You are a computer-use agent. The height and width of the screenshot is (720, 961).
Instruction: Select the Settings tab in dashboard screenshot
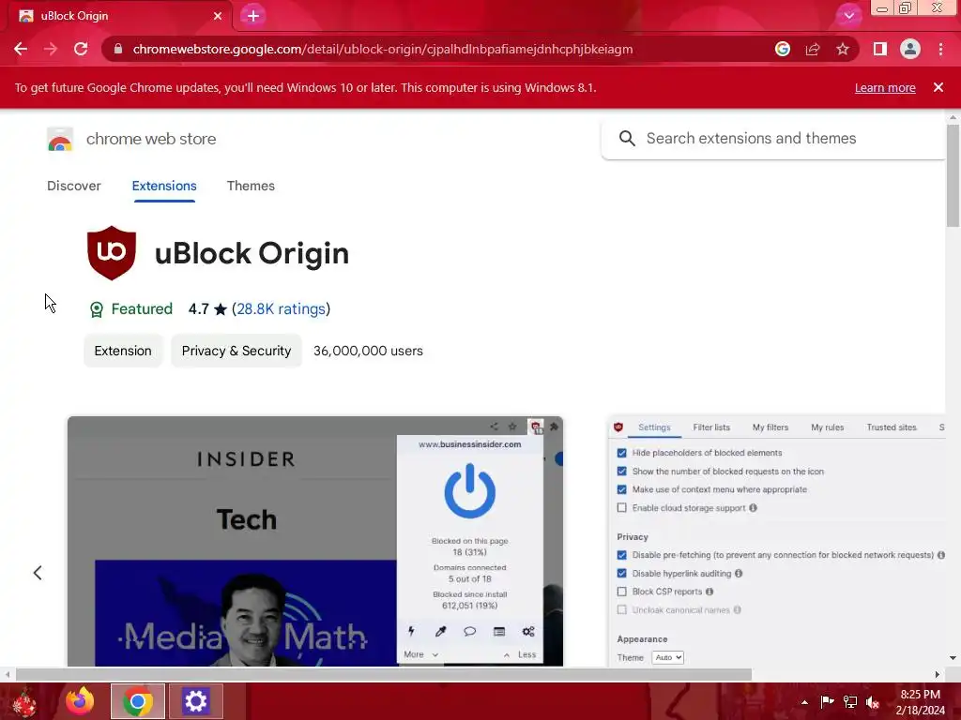pos(654,427)
